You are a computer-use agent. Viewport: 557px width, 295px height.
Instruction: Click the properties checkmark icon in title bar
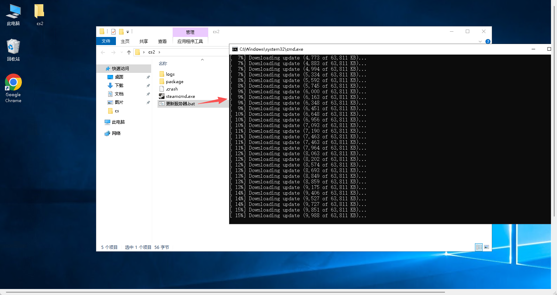(113, 32)
